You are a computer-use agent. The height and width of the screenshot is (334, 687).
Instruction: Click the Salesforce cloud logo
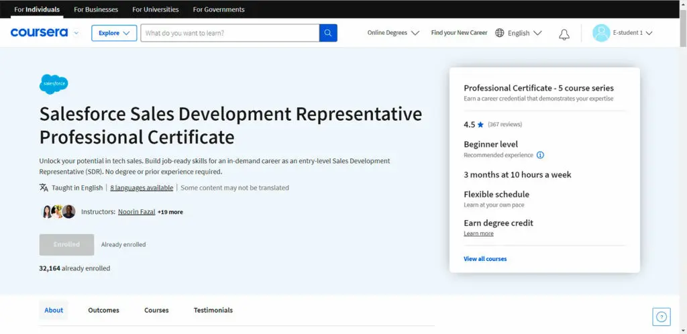[x=54, y=84]
